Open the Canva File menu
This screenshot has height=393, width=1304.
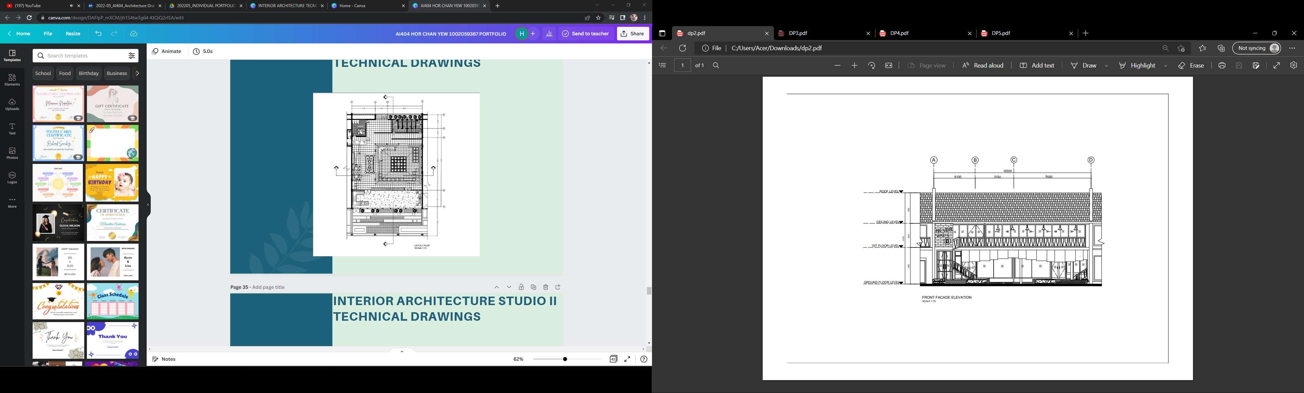click(48, 34)
